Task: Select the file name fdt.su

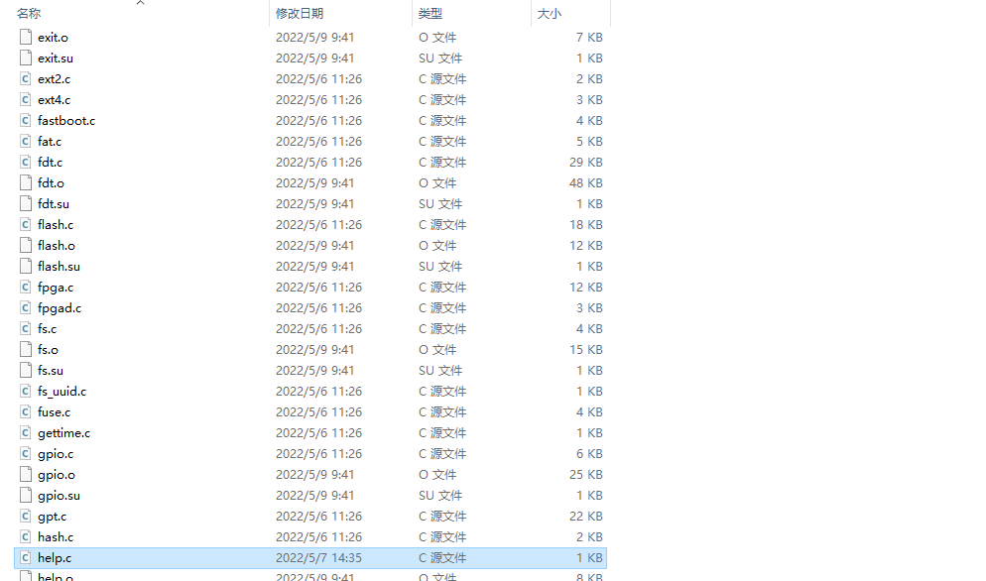Action: click(x=54, y=203)
